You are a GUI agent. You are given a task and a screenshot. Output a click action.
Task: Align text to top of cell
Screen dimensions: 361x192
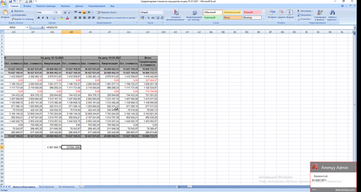76,12
